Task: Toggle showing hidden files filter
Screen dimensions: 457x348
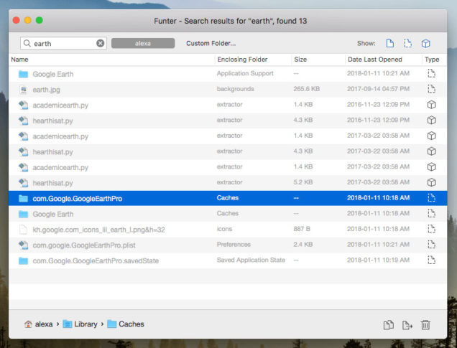Action: tap(407, 43)
